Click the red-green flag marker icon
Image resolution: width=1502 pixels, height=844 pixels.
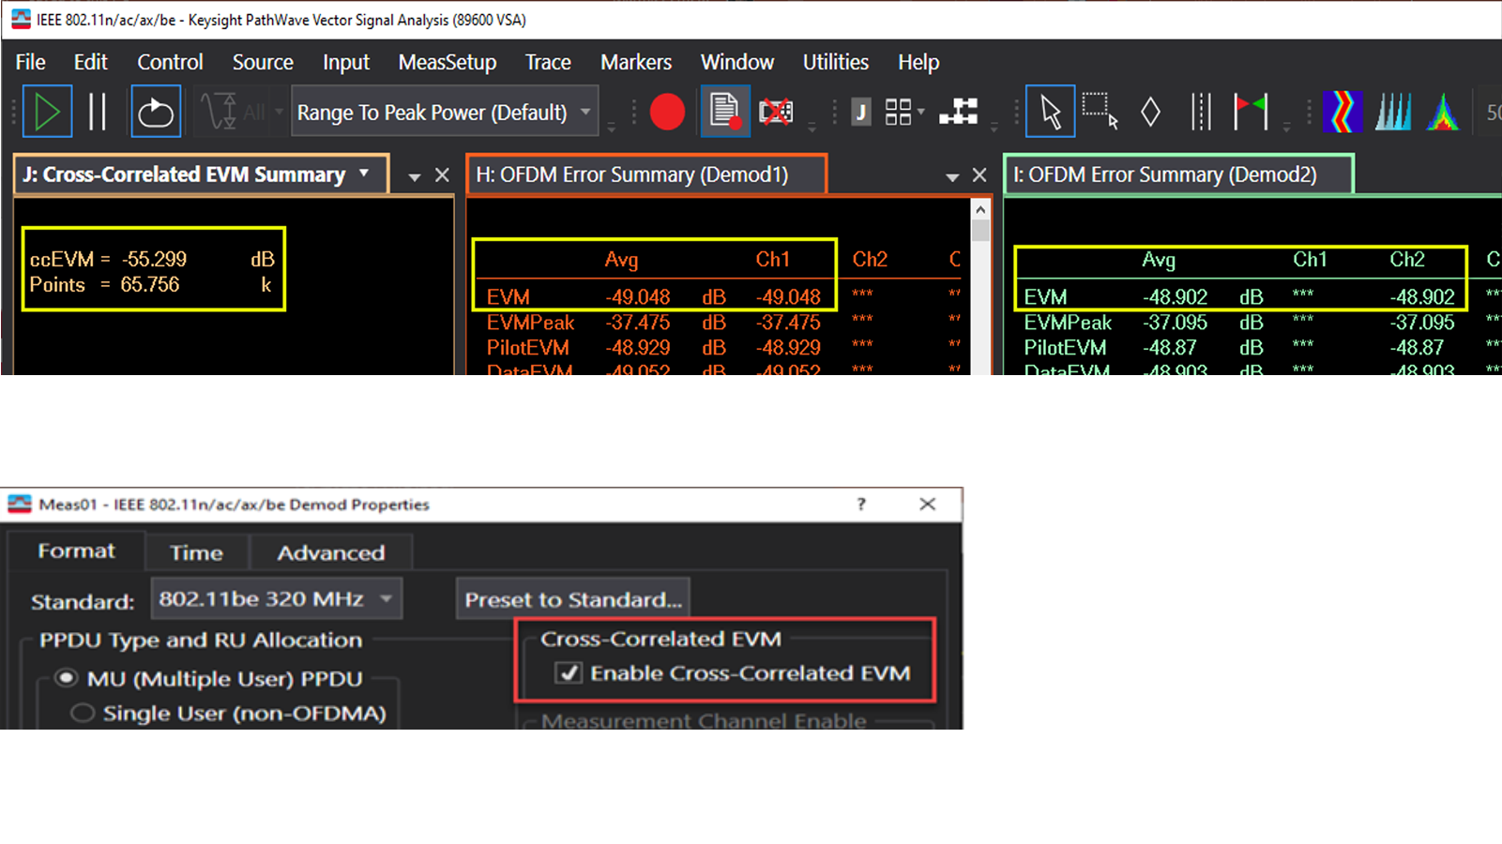pos(1251,113)
